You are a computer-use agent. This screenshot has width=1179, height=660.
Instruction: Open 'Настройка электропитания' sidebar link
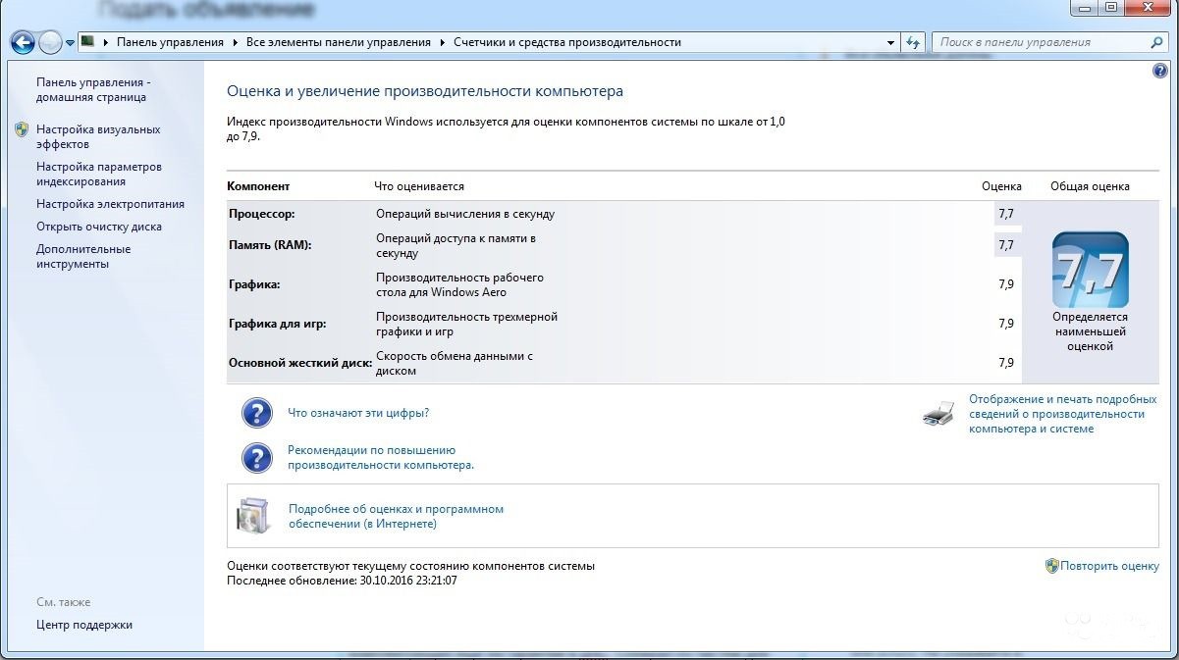tap(110, 204)
